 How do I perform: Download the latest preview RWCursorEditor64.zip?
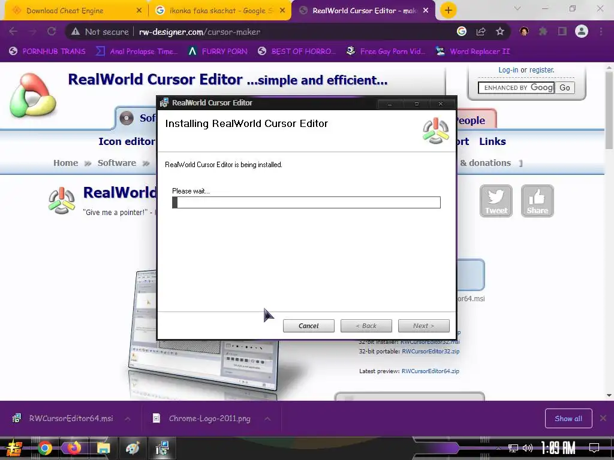pos(431,371)
